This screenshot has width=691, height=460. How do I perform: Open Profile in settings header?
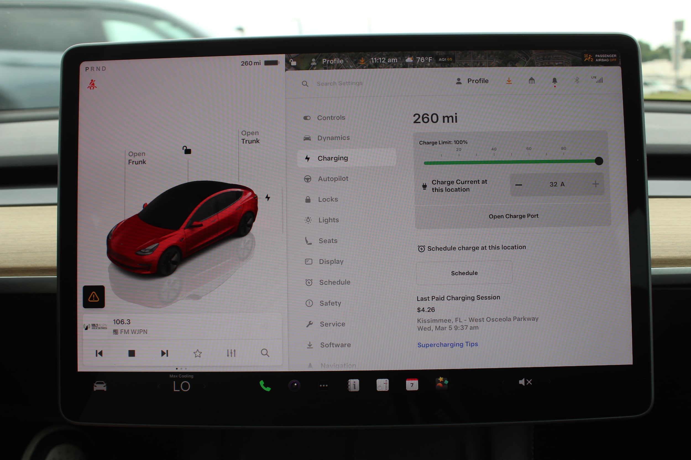point(472,81)
